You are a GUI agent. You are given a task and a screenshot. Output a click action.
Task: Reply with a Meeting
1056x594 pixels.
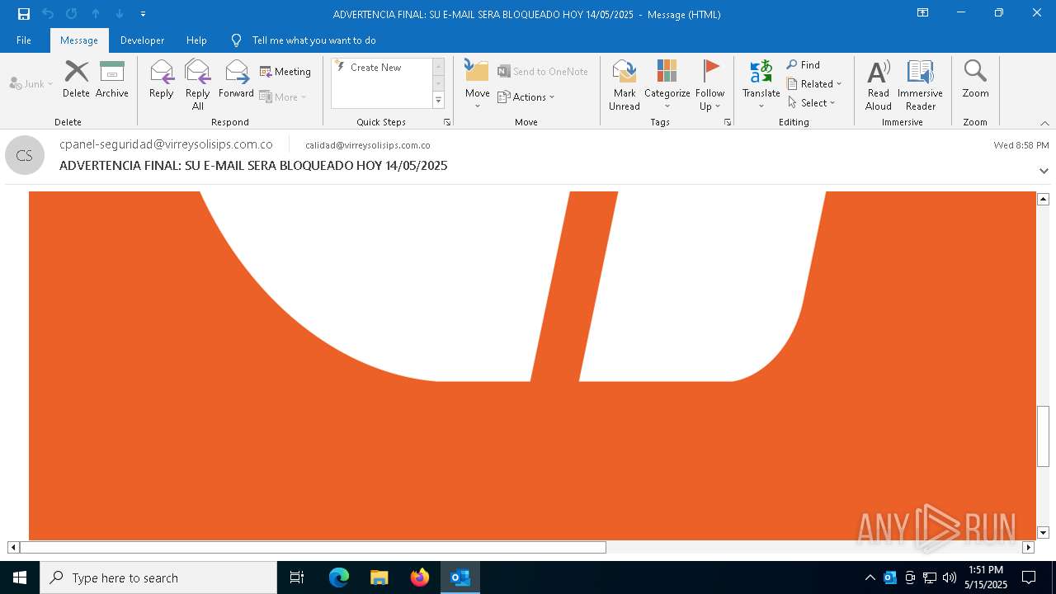pyautogui.click(x=285, y=72)
